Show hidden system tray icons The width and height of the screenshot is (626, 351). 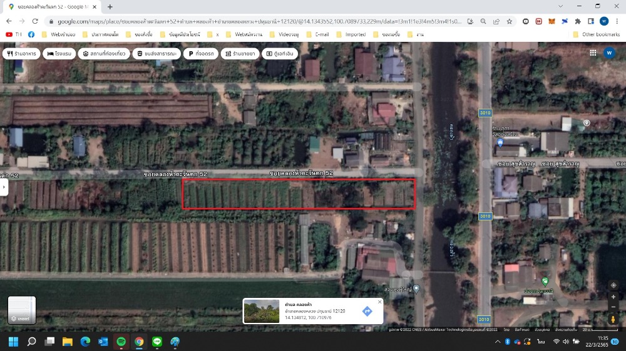[498, 342]
